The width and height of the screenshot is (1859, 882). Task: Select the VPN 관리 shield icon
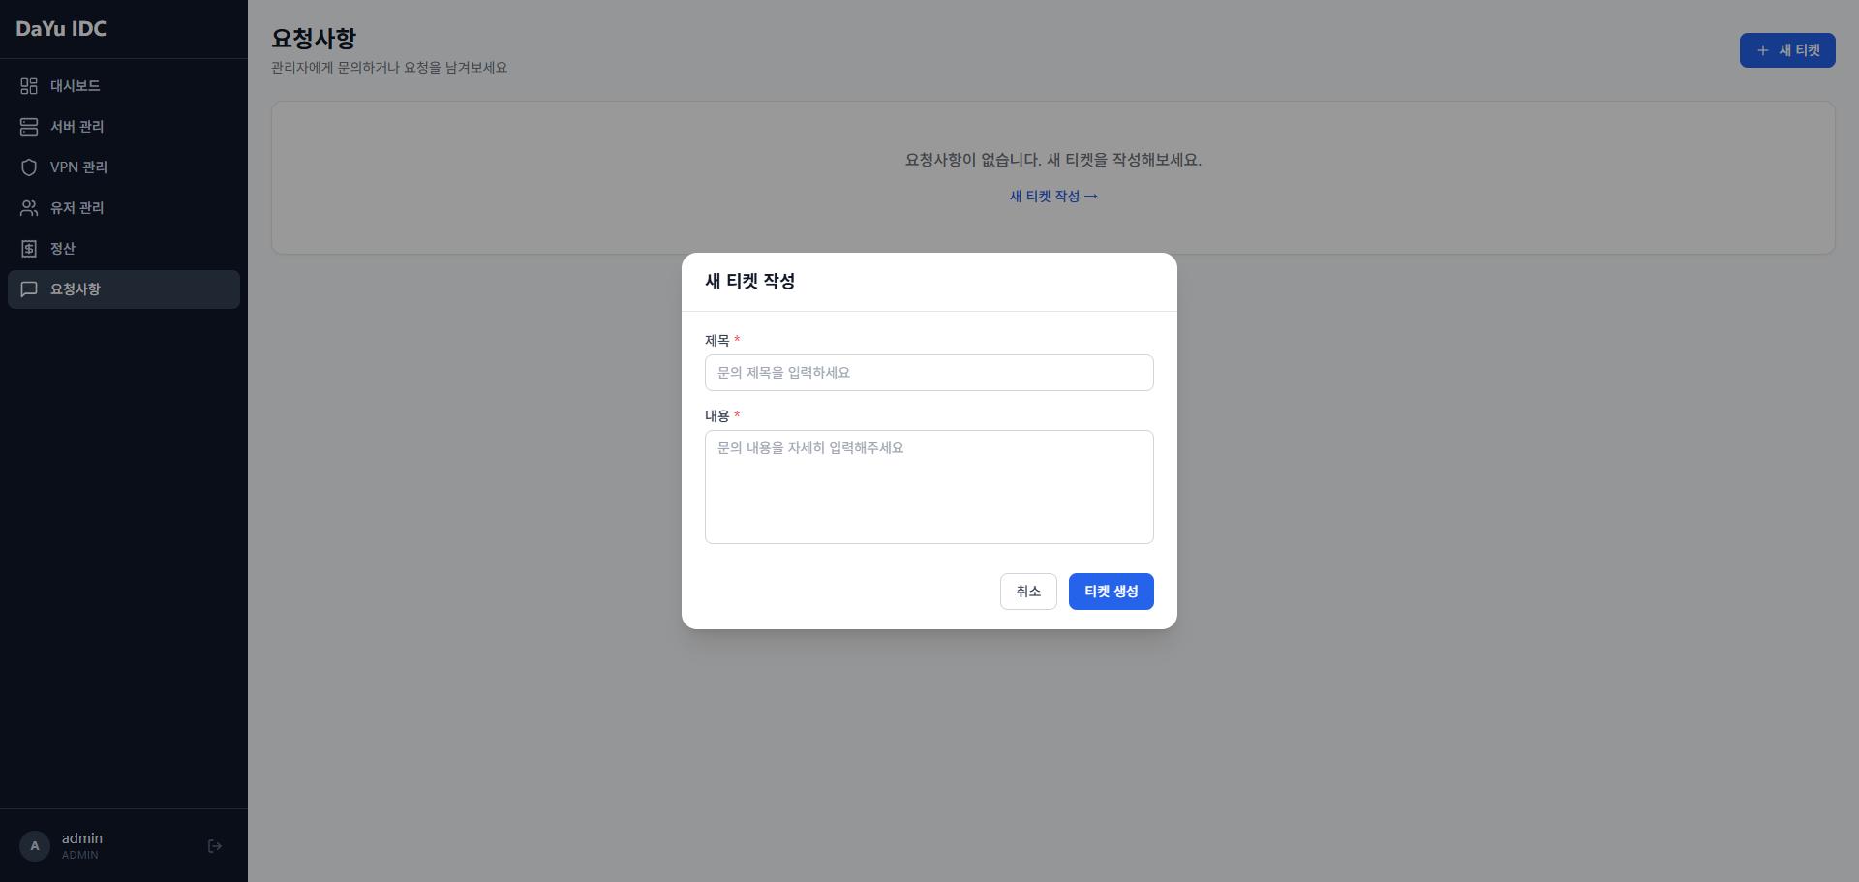(x=28, y=167)
